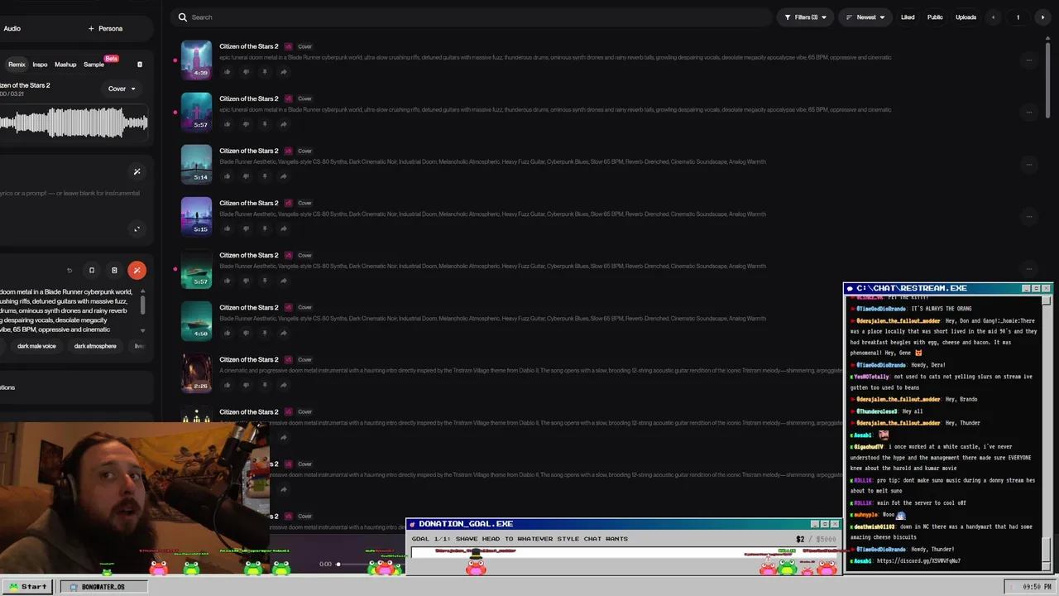Image resolution: width=1059 pixels, height=596 pixels.
Task: Pin the 5:15 track
Action: coord(264,228)
